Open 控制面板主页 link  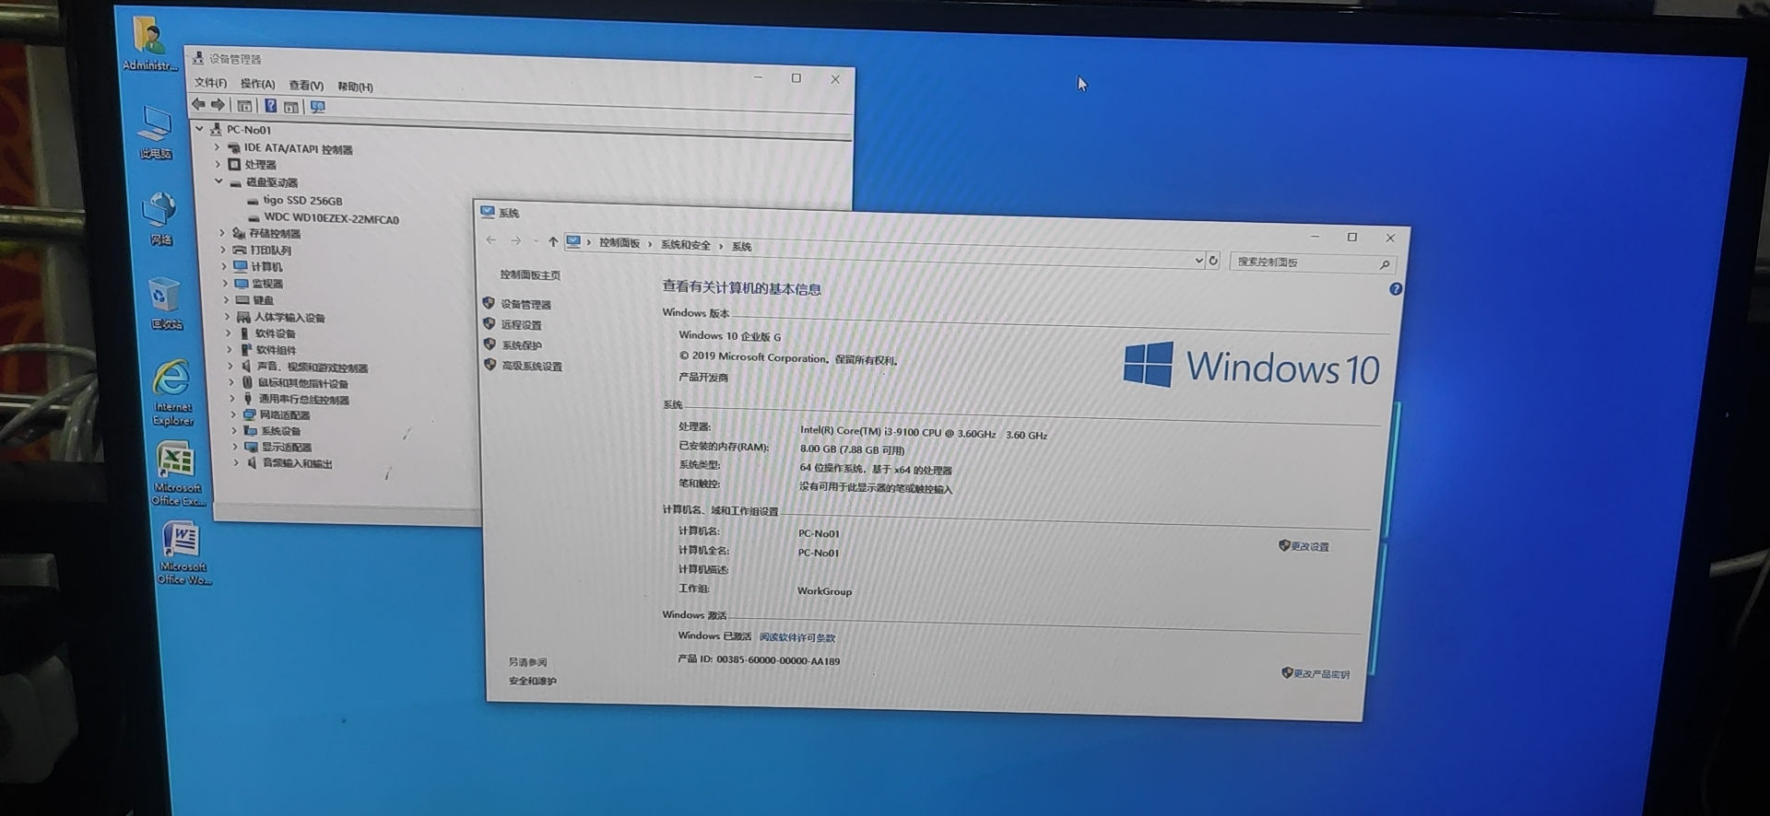(x=530, y=274)
